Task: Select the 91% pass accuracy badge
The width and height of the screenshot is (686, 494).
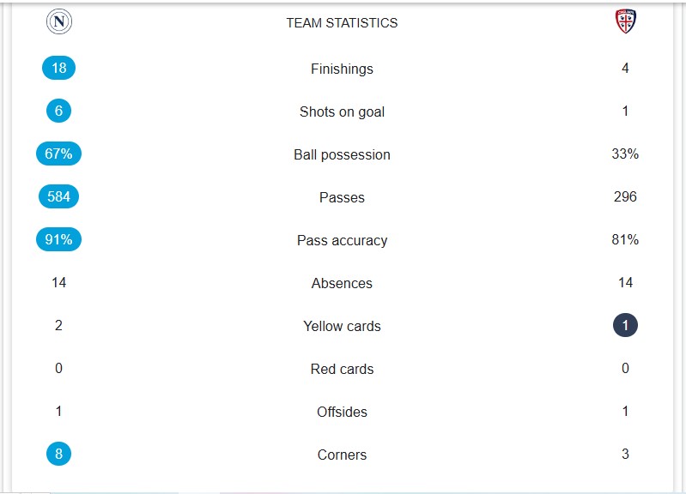Action: (x=58, y=239)
